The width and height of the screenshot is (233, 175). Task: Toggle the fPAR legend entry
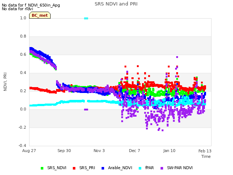pyautogui.click(x=146, y=168)
